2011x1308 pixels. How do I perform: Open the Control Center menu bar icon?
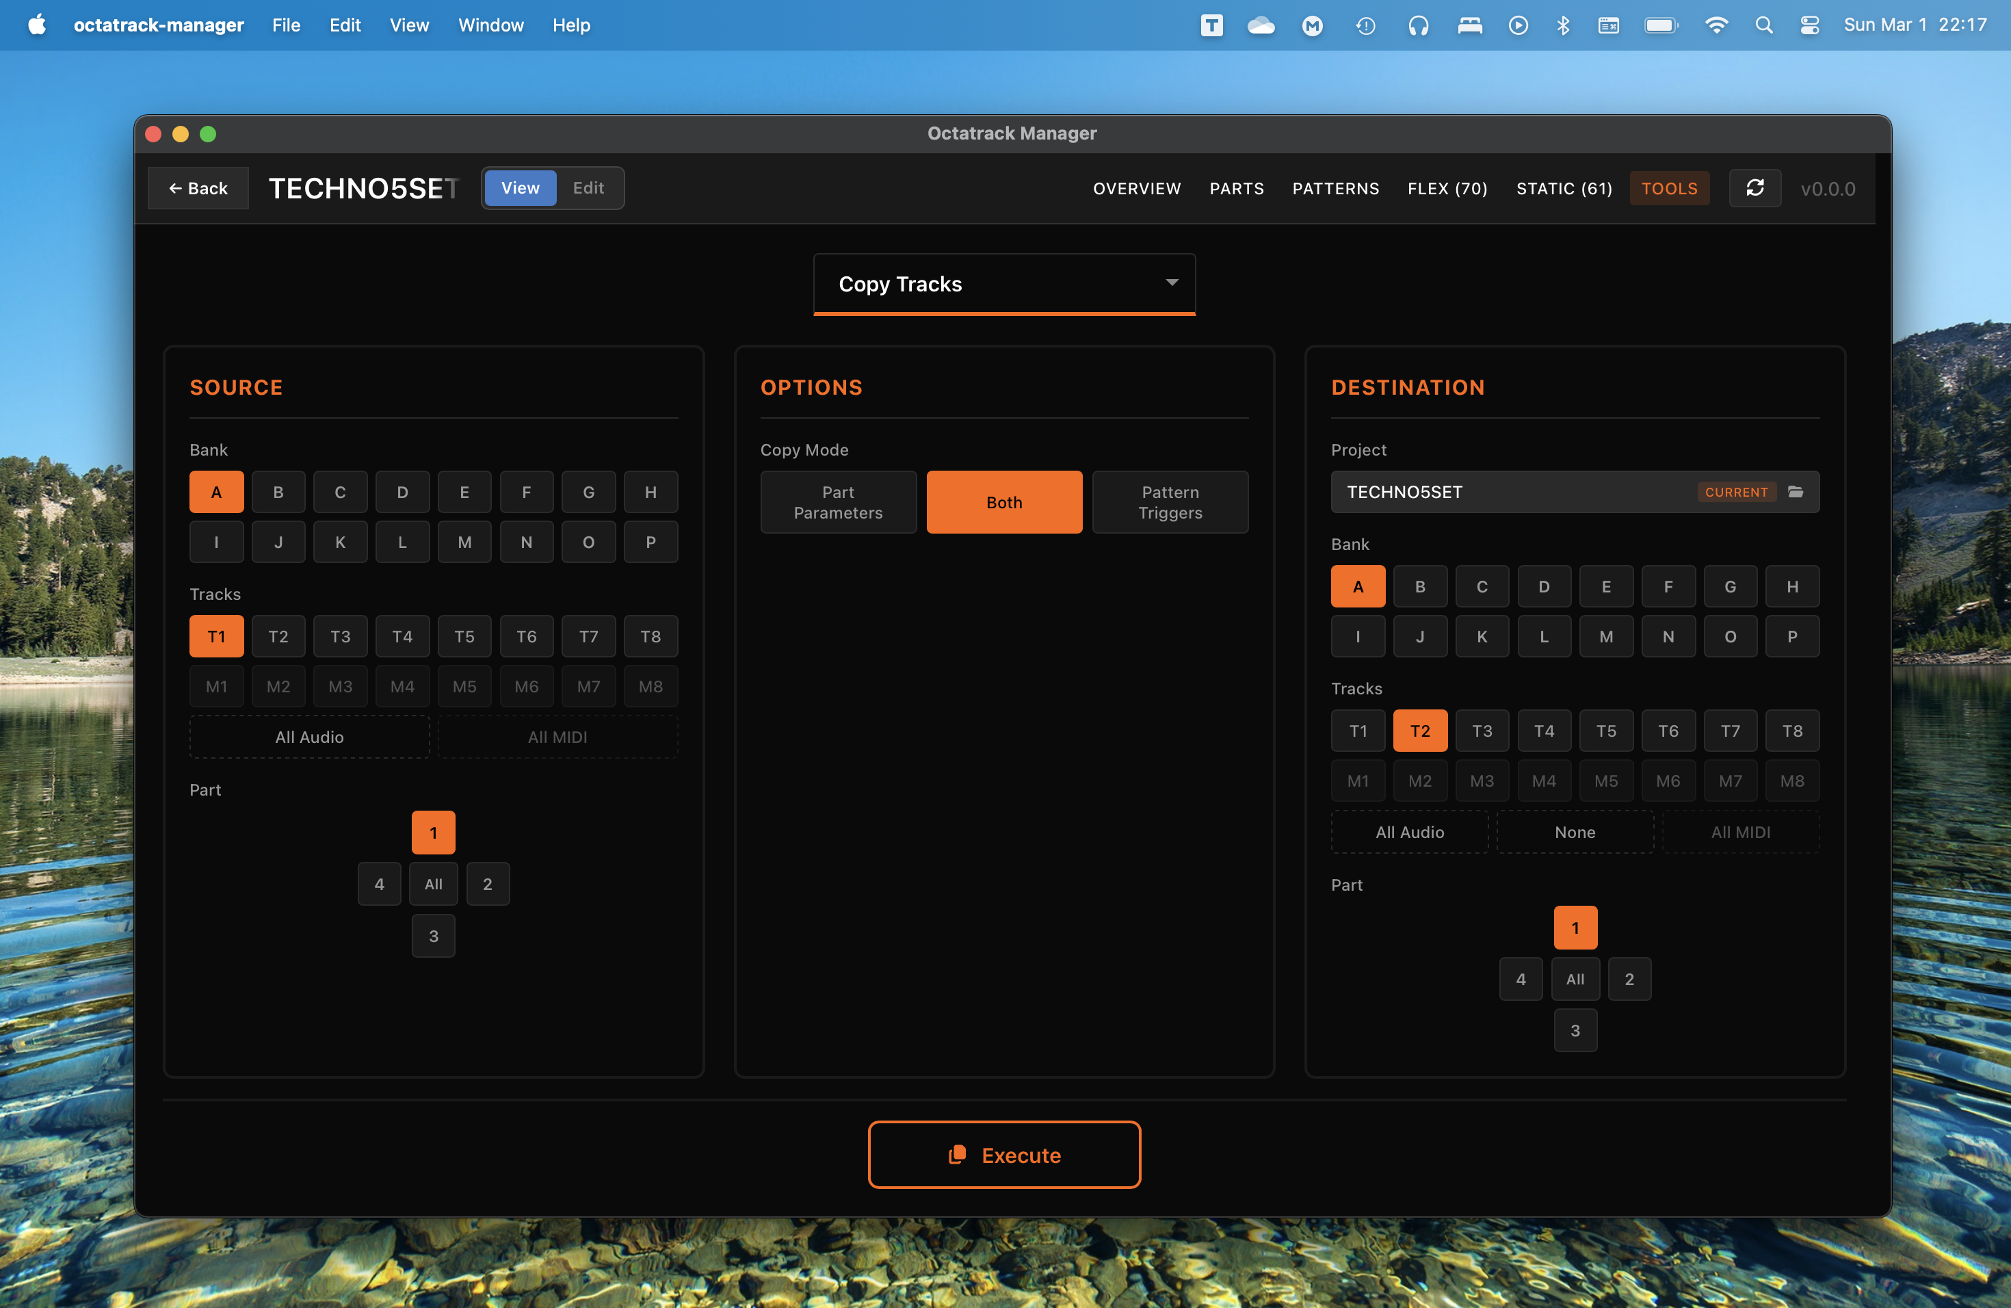coord(1809,25)
